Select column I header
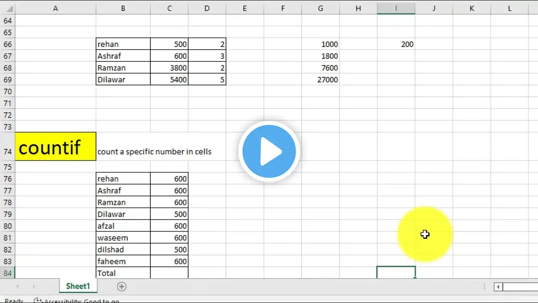Image resolution: width=538 pixels, height=303 pixels. (396, 8)
